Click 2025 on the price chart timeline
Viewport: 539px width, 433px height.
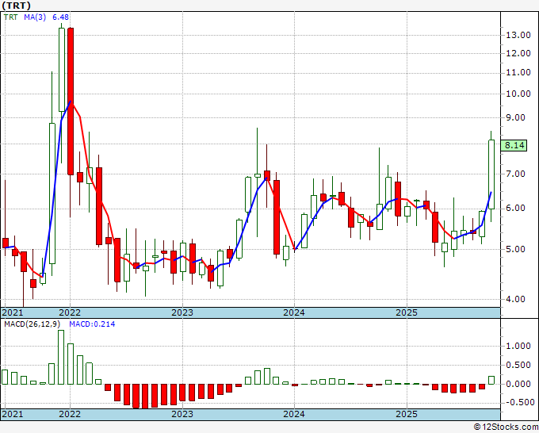(x=407, y=312)
